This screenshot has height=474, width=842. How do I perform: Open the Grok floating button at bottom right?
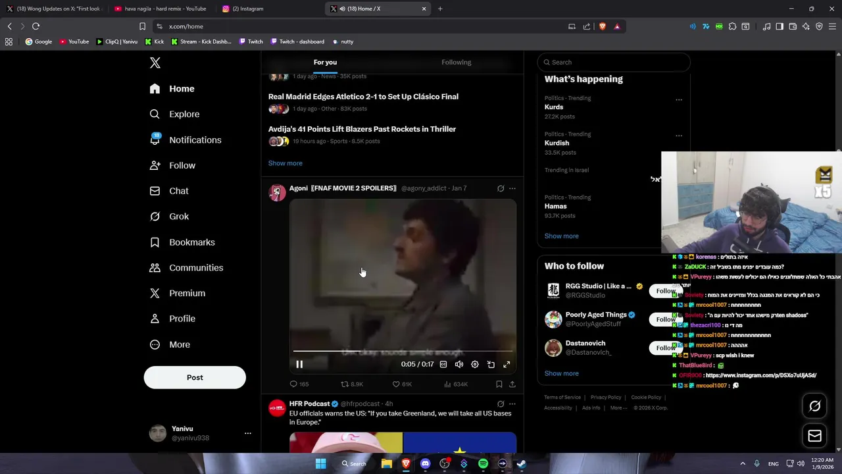click(x=814, y=406)
